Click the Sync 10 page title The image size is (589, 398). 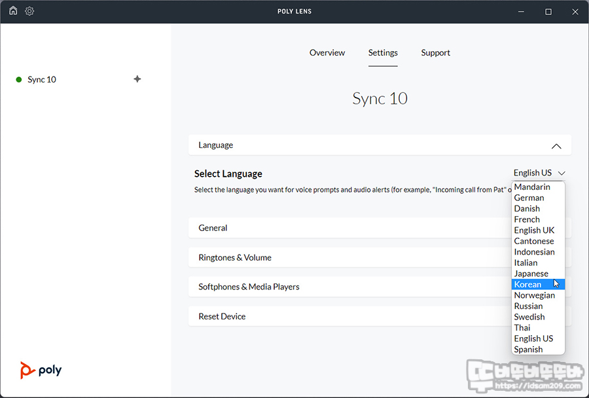[380, 98]
